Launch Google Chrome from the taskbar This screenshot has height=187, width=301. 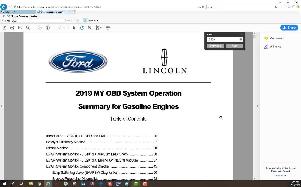39,184
